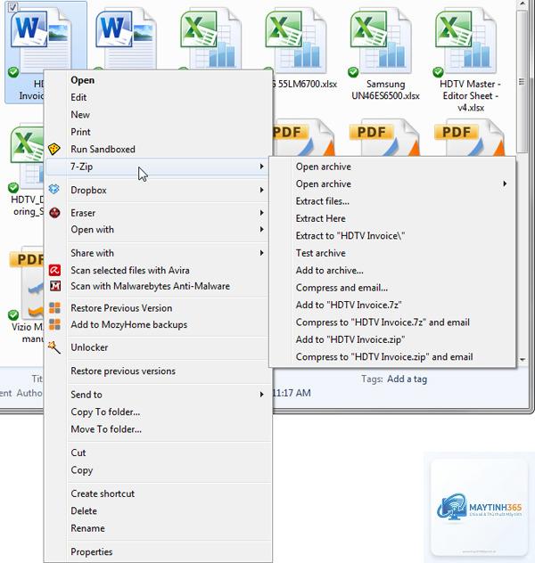Select Add to archive... entry
Screen dimensions: 535x563
pyautogui.click(x=392, y=270)
